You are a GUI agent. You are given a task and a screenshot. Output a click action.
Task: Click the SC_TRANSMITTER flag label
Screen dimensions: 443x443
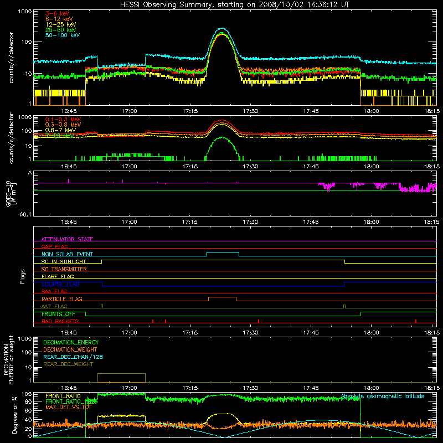click(64, 269)
